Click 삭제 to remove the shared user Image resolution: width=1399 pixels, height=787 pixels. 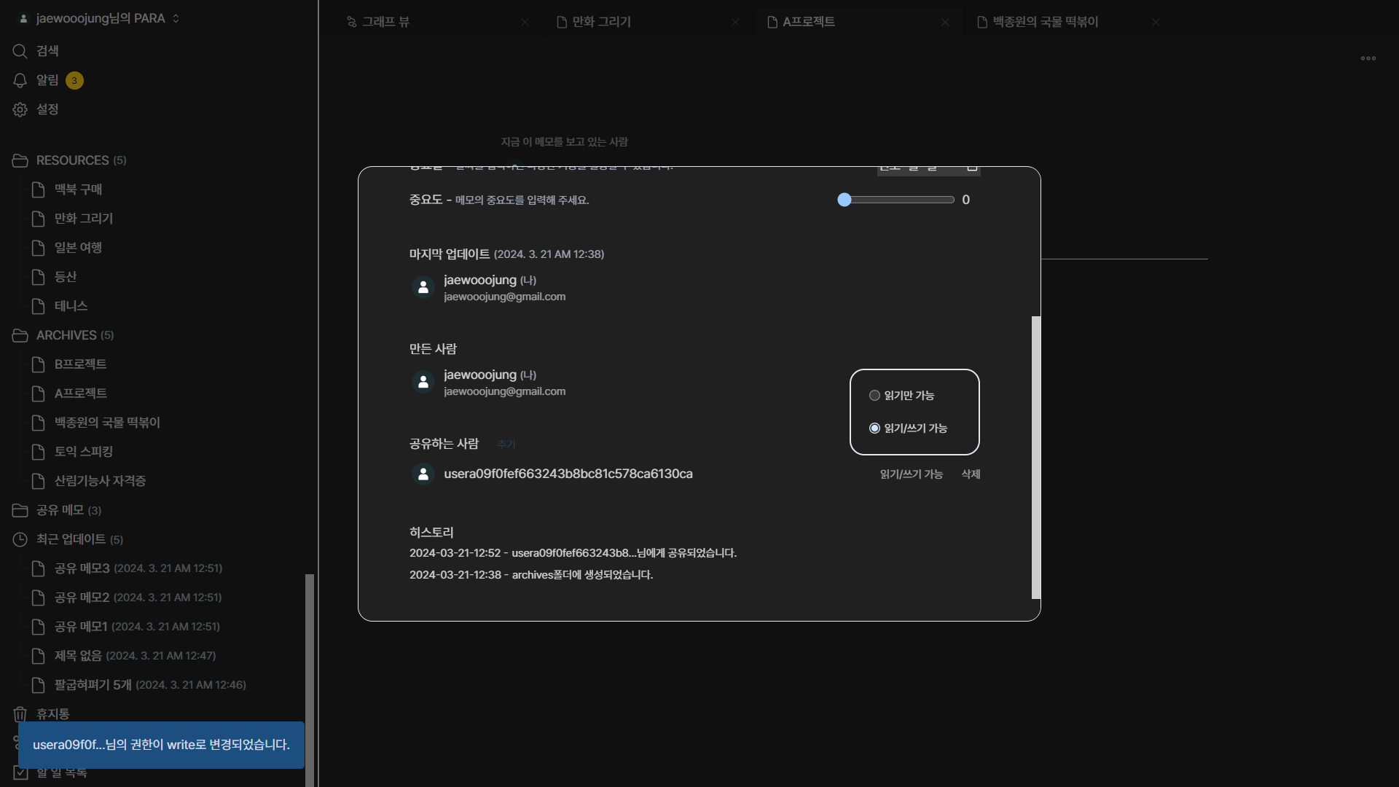(971, 474)
